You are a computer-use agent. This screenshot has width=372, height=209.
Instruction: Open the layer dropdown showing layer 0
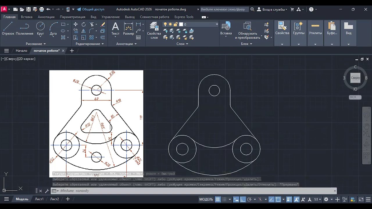point(190,24)
